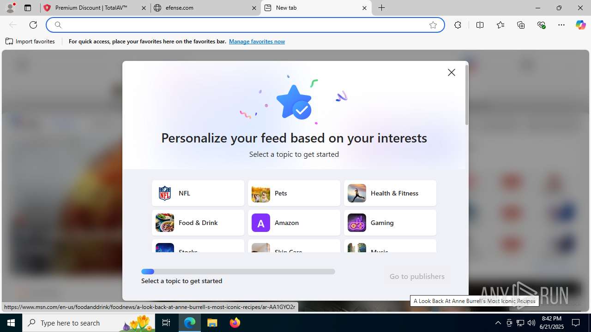Image resolution: width=591 pixels, height=332 pixels.
Task: Open the notification center icon
Action: (576, 323)
